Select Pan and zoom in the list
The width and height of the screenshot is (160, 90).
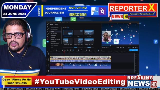(x=54, y=33)
